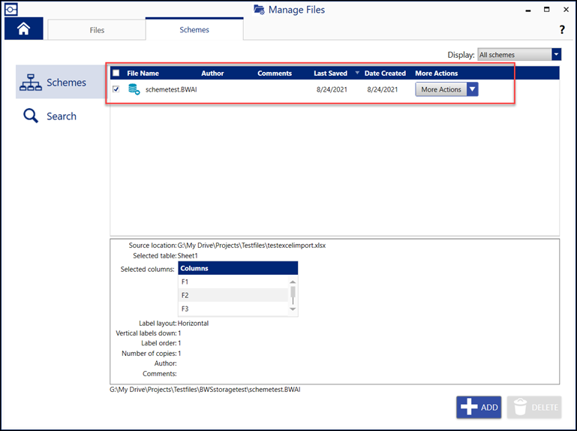Screen dimensions: 577x431
Task: Click the Label layout value Horizontal
Action: tap(193, 323)
